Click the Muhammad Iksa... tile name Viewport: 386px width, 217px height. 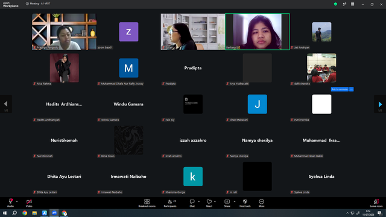pos(321,140)
